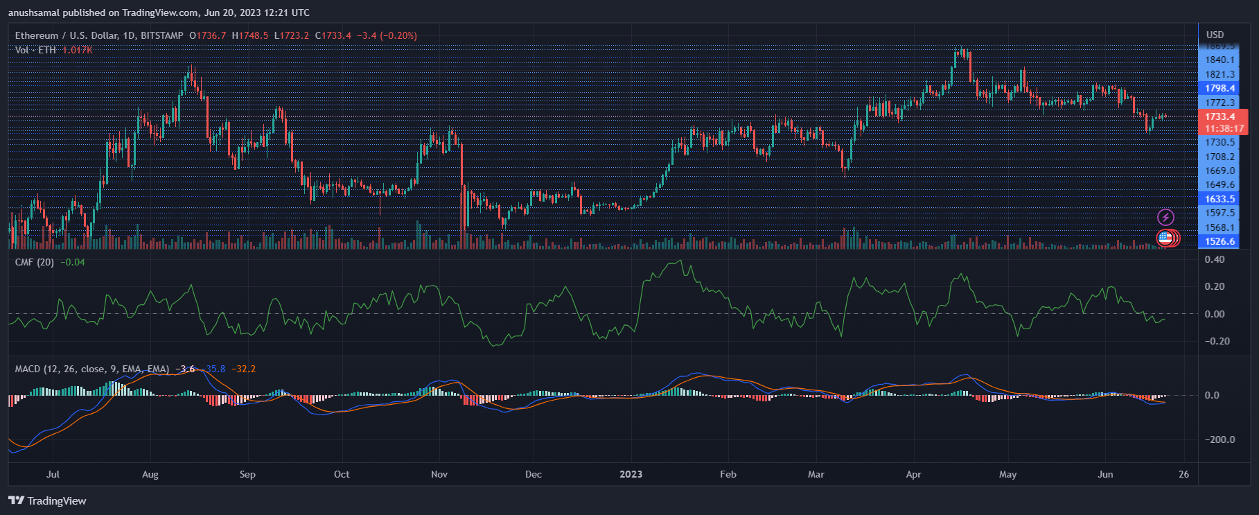This screenshot has height=515, width=1259.
Task: Click the Sep label on time axis
Action: [247, 474]
